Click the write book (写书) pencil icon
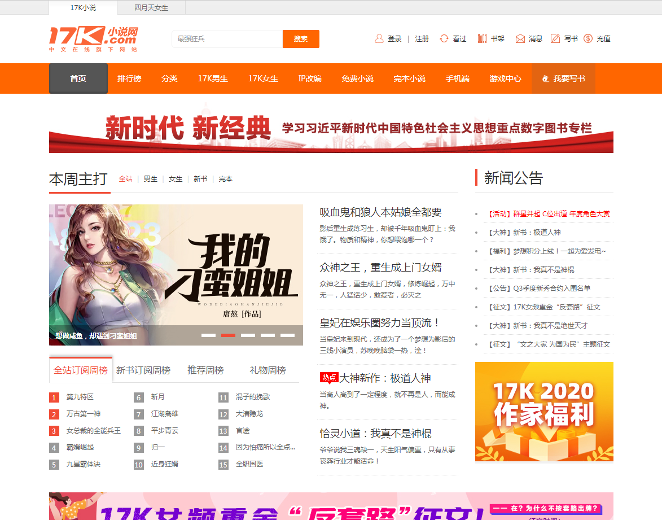Image resolution: width=662 pixels, height=520 pixels. coord(555,38)
